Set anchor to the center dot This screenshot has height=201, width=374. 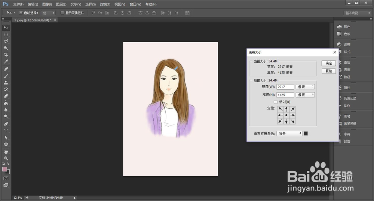286,115
